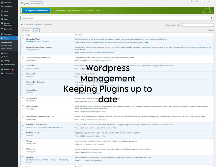Click the Hostinger logo icon in sidebar
Image resolution: width=216 pixels, height=167 pixels.
pyautogui.click(x=2, y=3)
